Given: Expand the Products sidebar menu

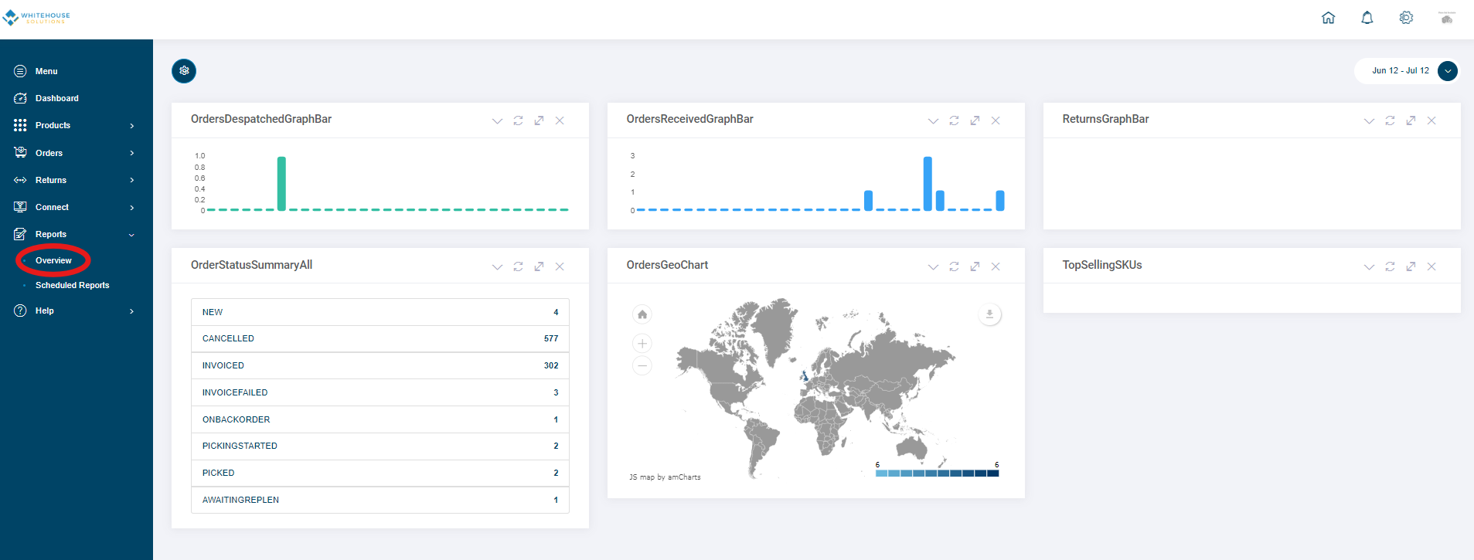Looking at the screenshot, I should point(76,125).
